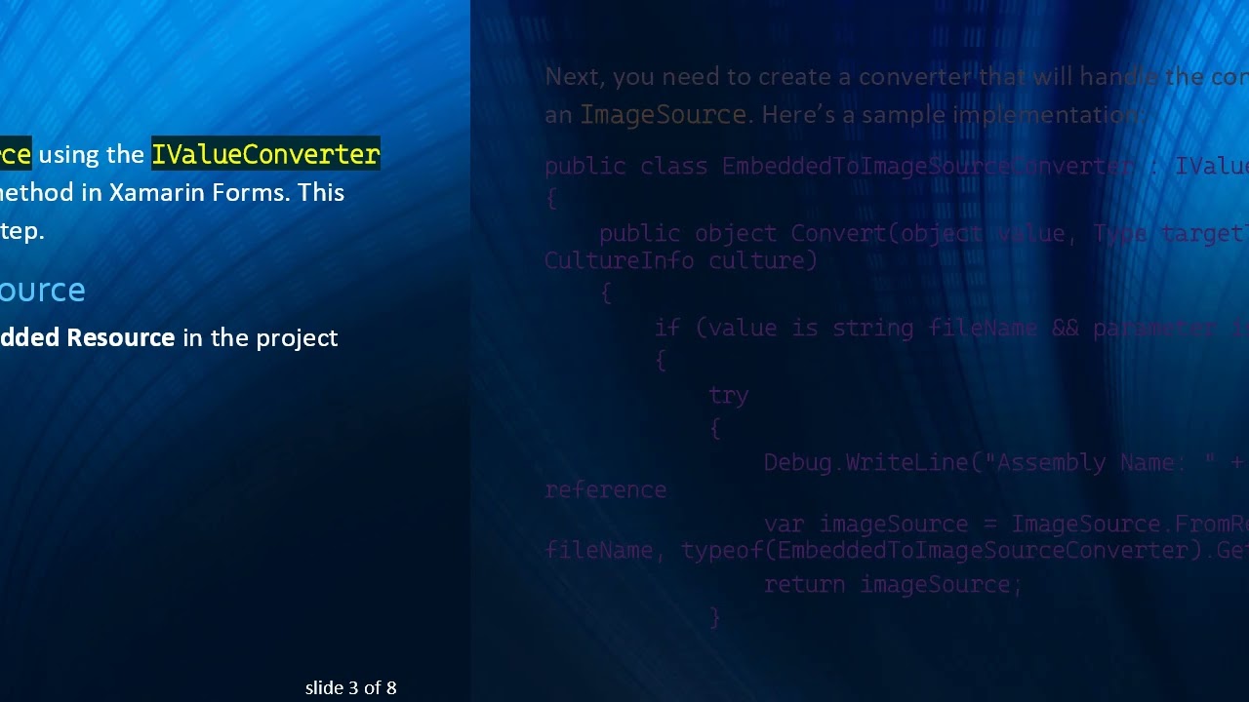Click the 'return imageSource;' code line
Screen dimensions: 1249x702
[893, 584]
